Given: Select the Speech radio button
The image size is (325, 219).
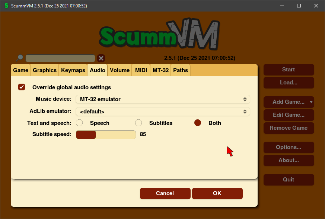Looking at the screenshot, I should [79, 123].
